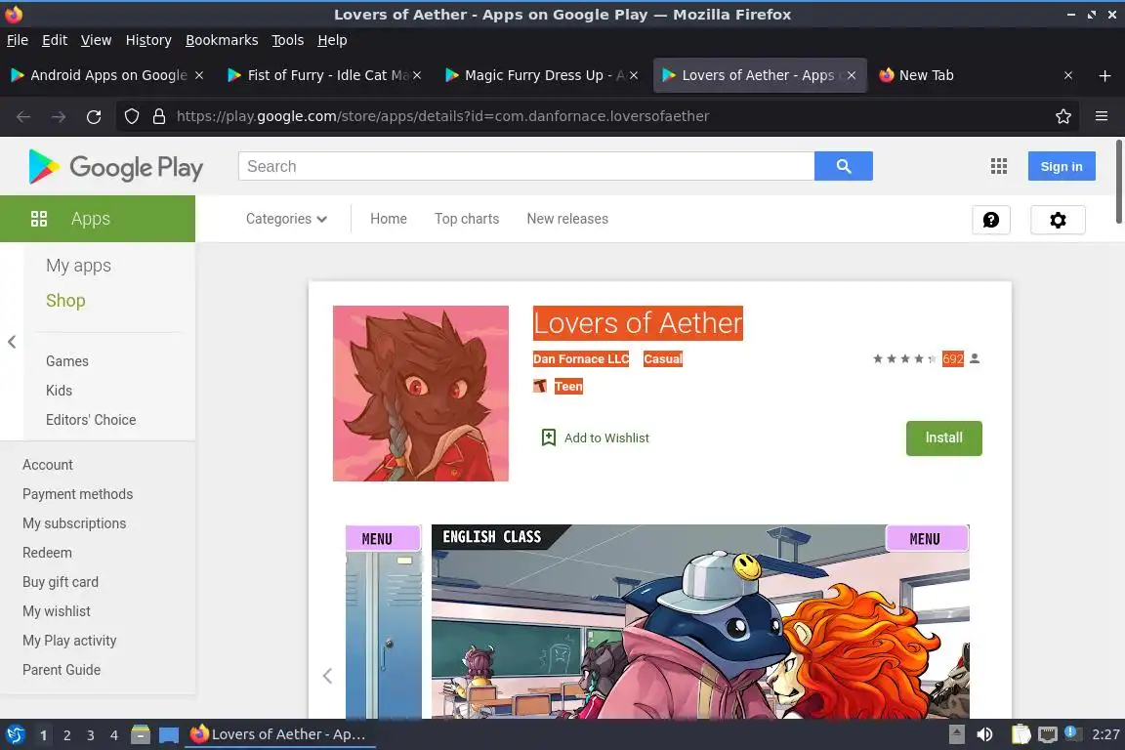Click the Google Play logo
Image resolution: width=1125 pixels, height=750 pixels.
click(x=115, y=167)
